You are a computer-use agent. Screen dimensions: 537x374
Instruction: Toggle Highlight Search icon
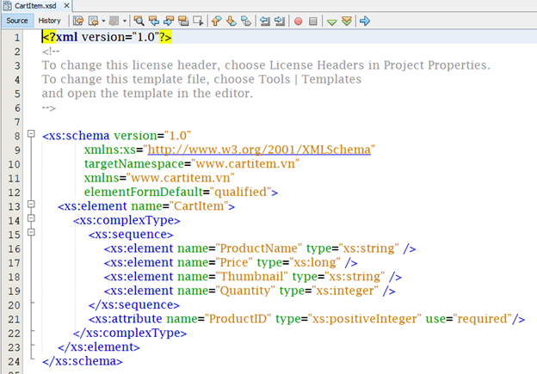183,21
